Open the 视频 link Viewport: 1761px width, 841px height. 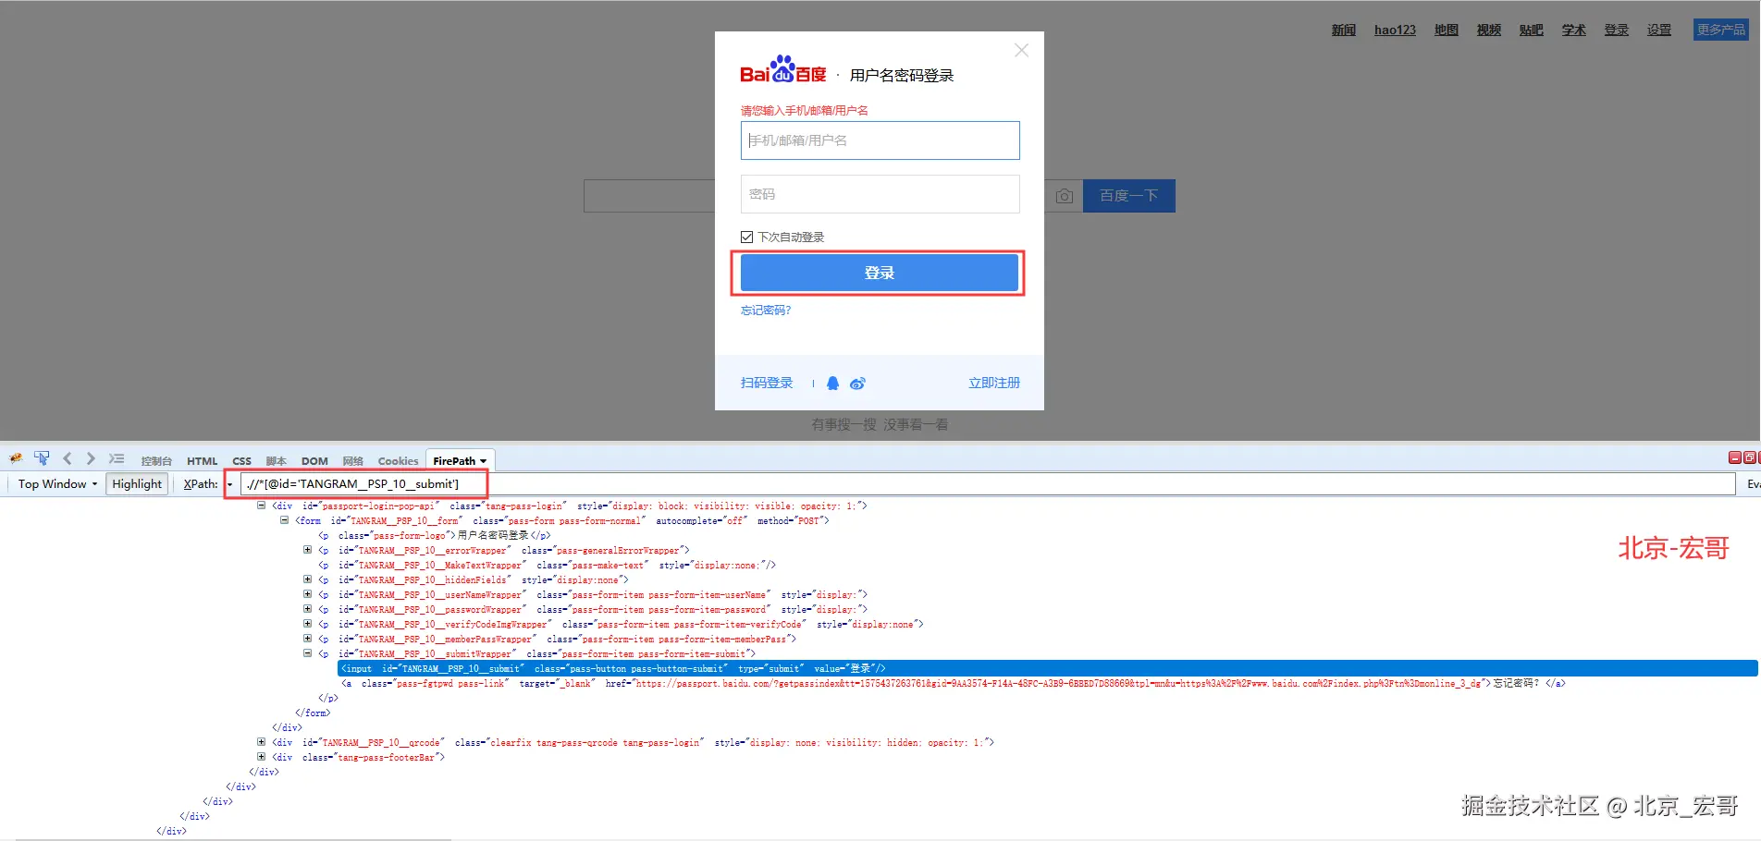point(1488,30)
